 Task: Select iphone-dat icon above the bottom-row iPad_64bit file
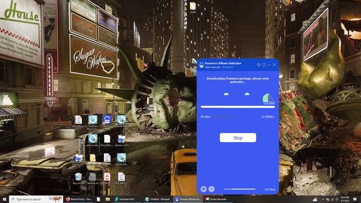(x=121, y=160)
